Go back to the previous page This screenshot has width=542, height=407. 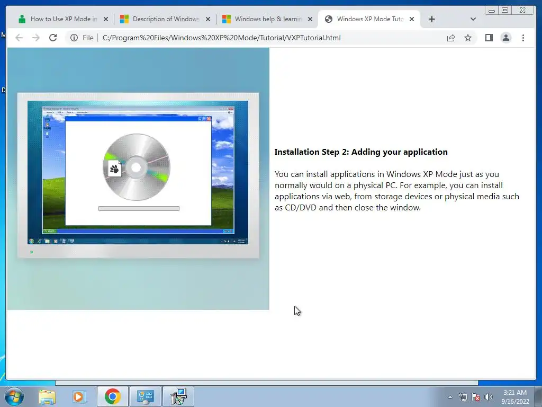19,38
